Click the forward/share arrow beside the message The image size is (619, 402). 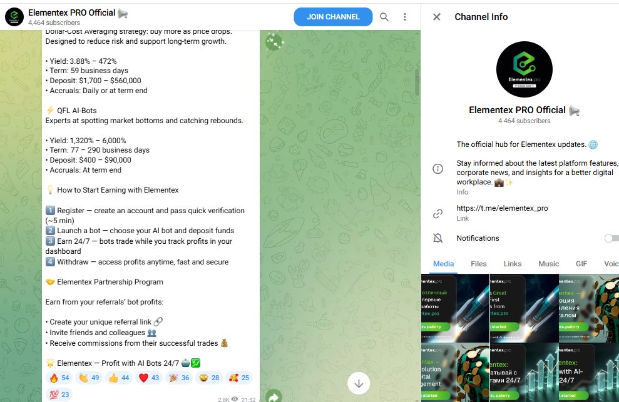pos(274,396)
